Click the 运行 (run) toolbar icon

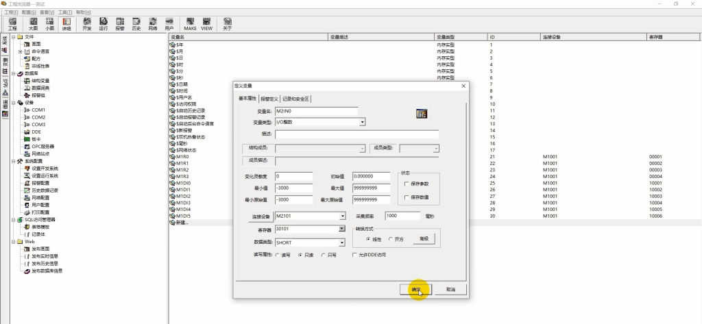[104, 24]
